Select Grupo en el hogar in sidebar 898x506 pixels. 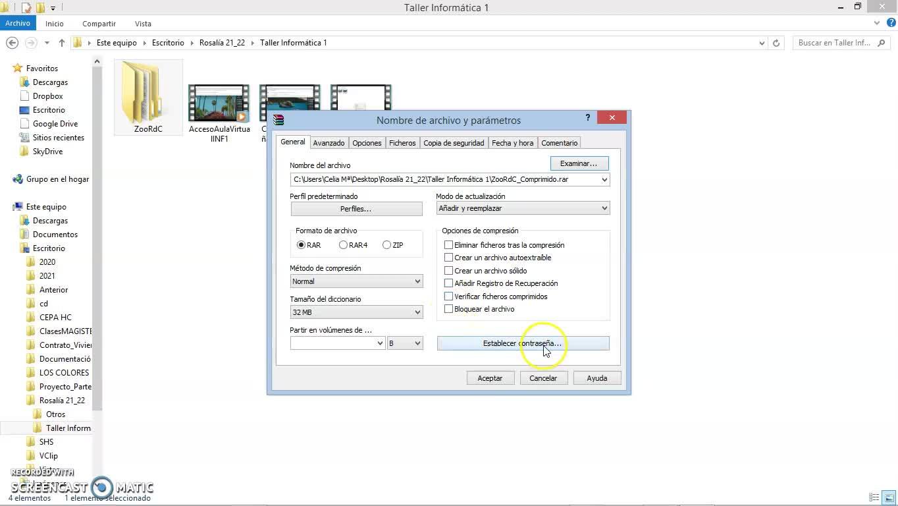click(x=57, y=179)
